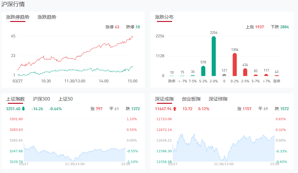Click the 涨停 43 legend label
This screenshot has height=173, width=298.
point(112,27)
